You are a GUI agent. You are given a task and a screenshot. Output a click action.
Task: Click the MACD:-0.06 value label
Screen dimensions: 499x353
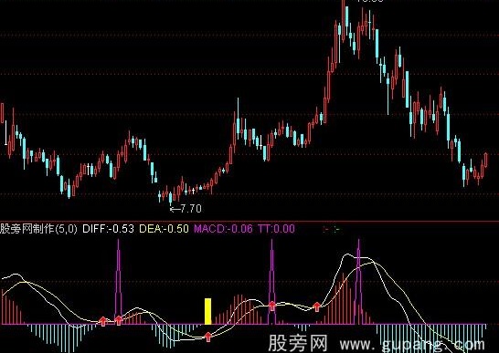click(x=223, y=229)
